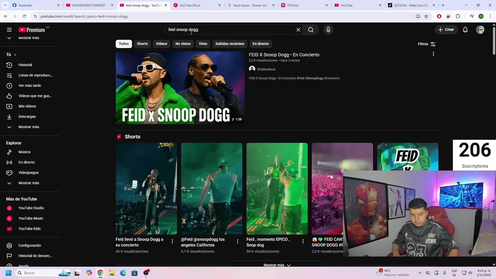Open En directo under Explorar

[29, 162]
